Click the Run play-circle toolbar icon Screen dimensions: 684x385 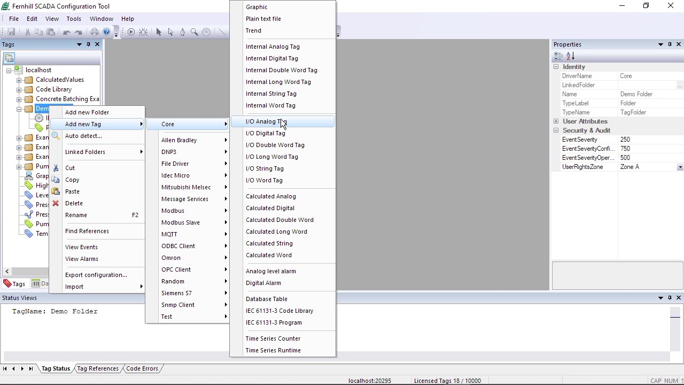(131, 32)
